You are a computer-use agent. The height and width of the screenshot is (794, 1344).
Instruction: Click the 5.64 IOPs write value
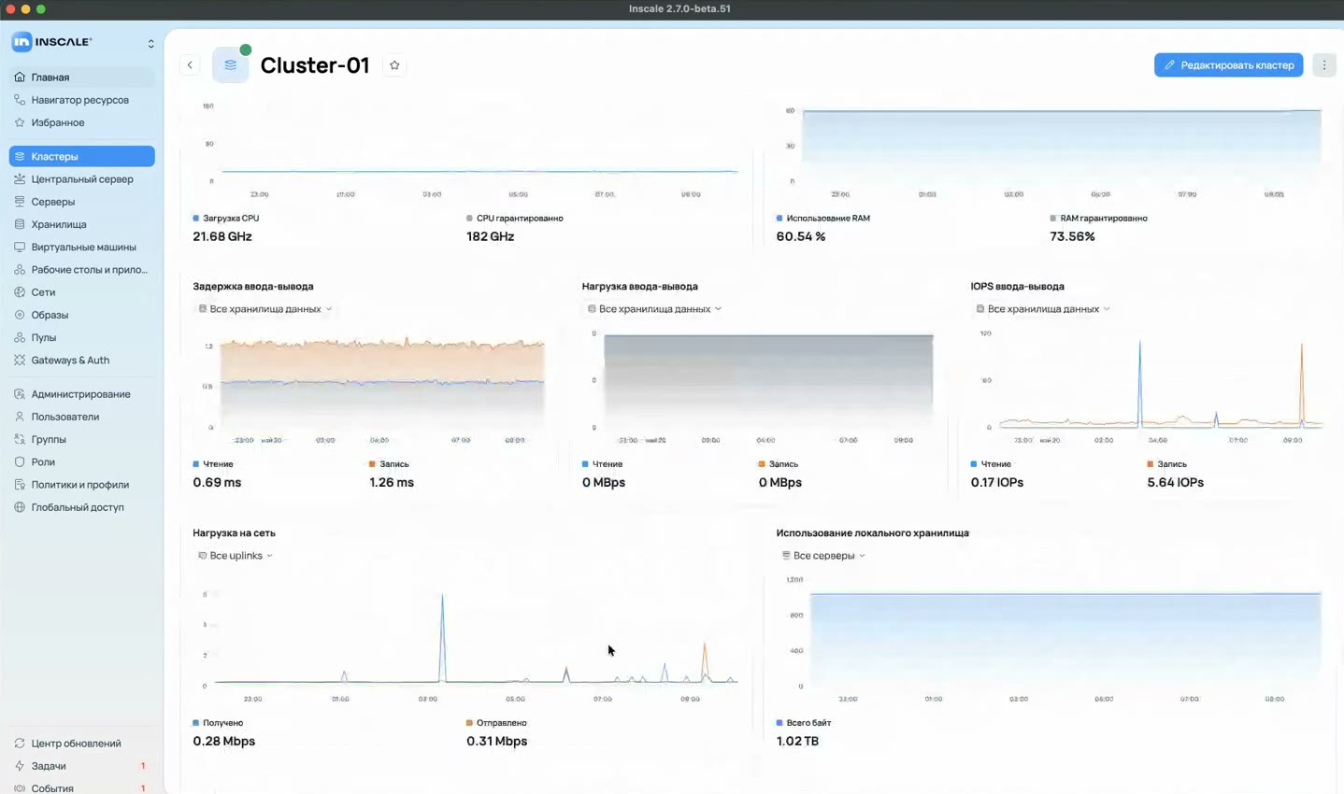(x=1175, y=483)
